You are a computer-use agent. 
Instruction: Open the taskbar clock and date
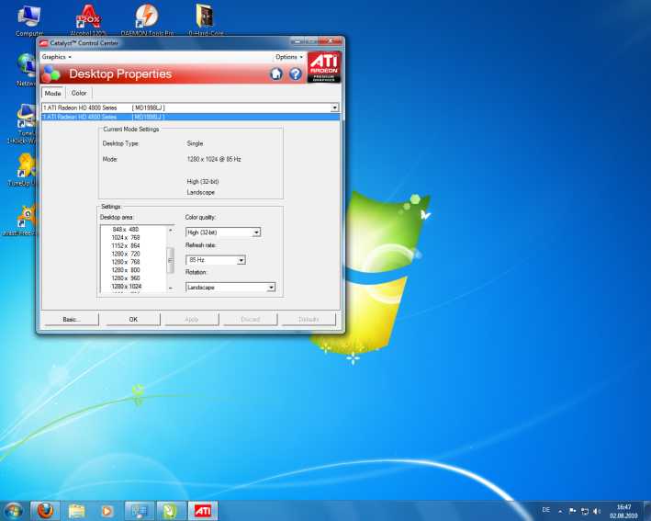pyautogui.click(x=623, y=512)
